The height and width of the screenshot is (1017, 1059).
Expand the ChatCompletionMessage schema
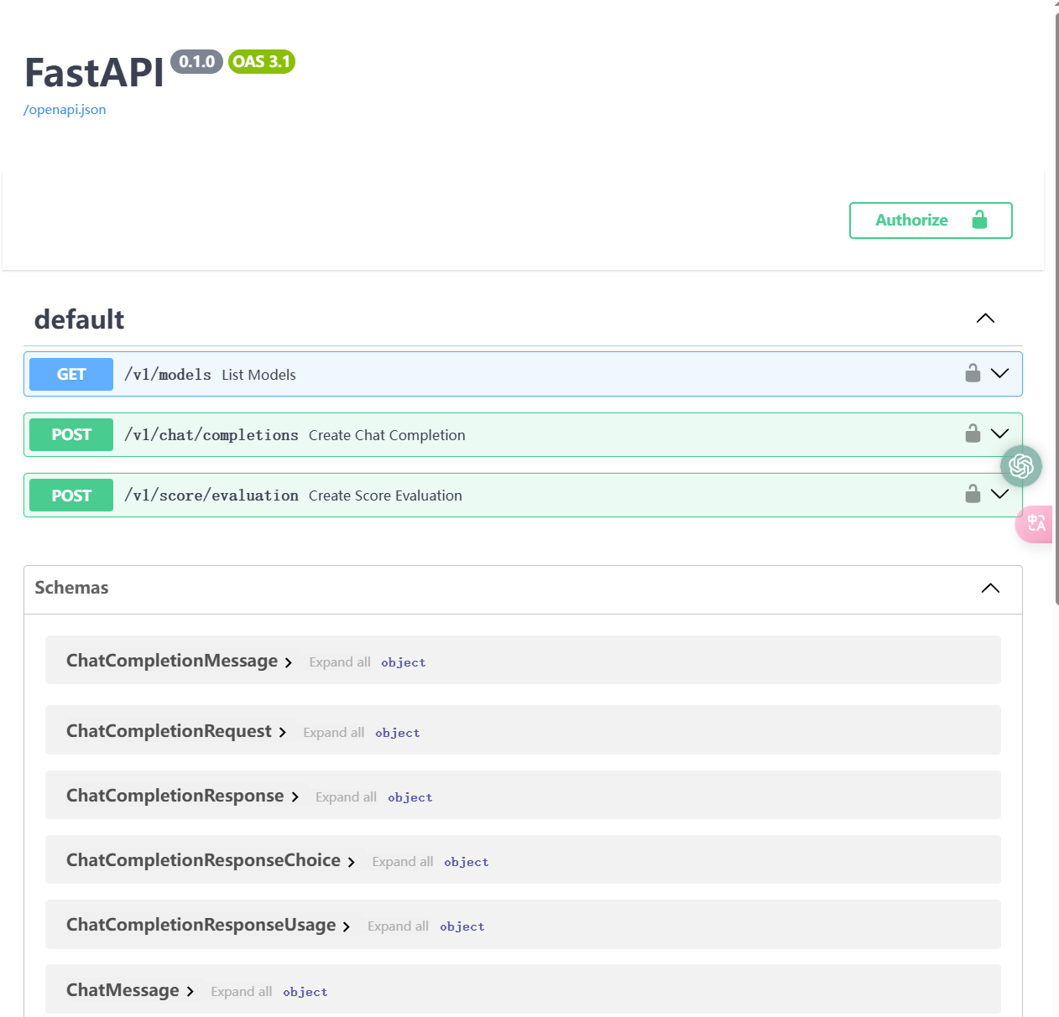pyautogui.click(x=288, y=662)
